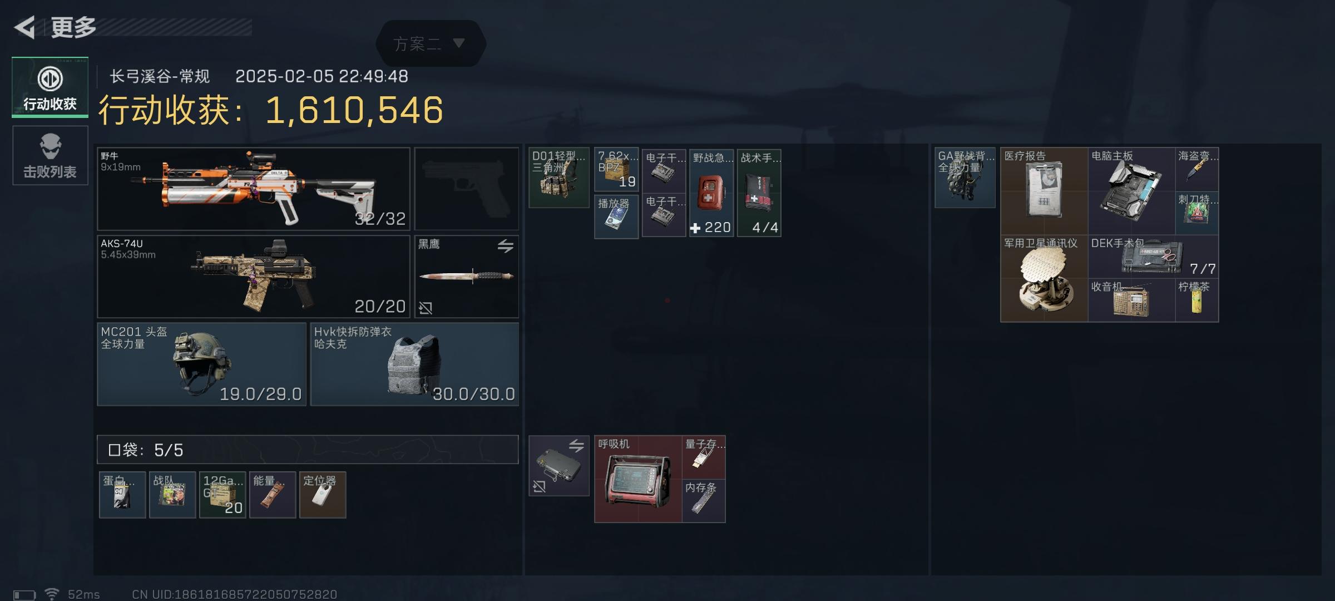Image resolution: width=1335 pixels, height=601 pixels.
Task: Click the 野战急救 medkit with 220
Action: (x=712, y=193)
